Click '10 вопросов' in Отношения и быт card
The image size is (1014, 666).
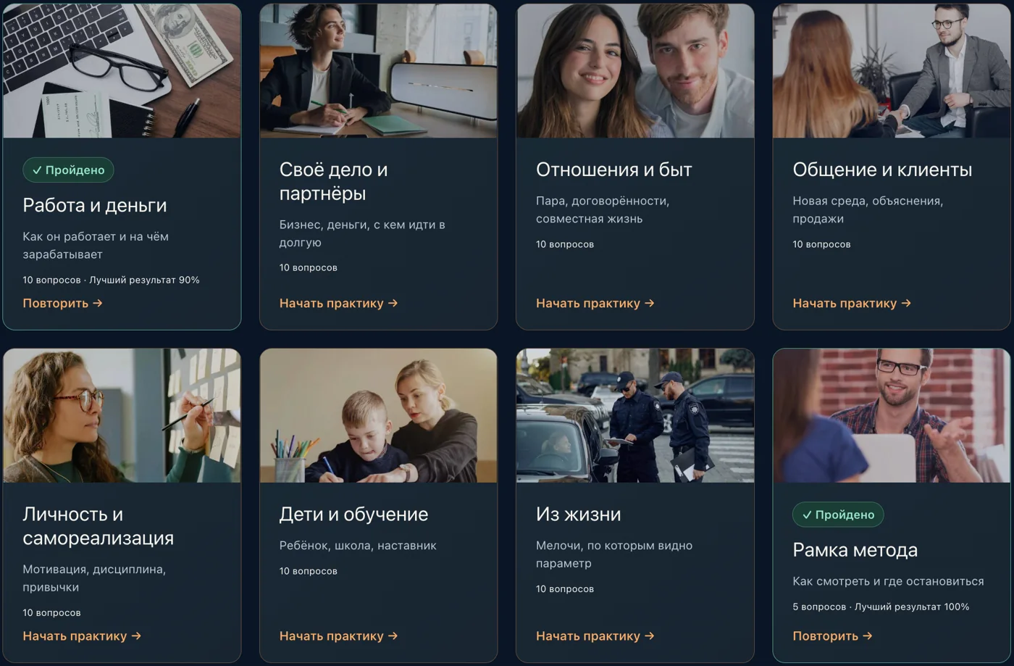click(x=565, y=244)
